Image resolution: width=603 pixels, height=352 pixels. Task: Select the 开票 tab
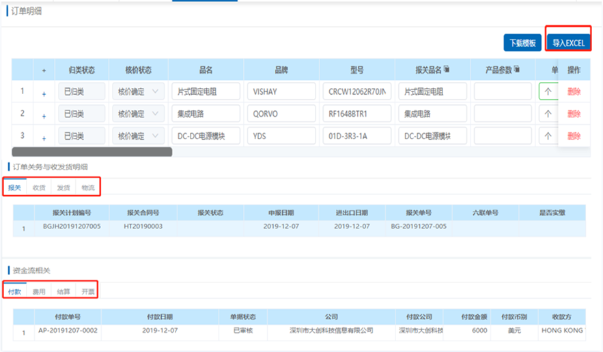click(88, 291)
